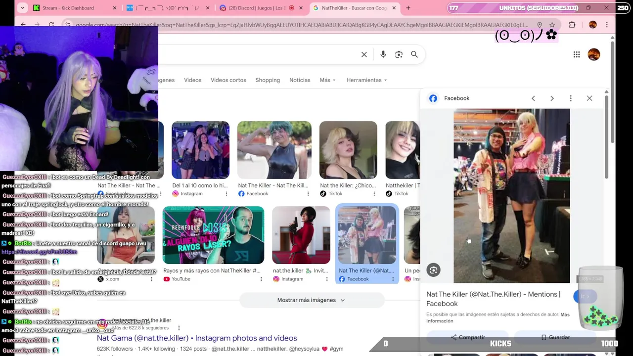Click the browser address bar URL

pos(302,25)
